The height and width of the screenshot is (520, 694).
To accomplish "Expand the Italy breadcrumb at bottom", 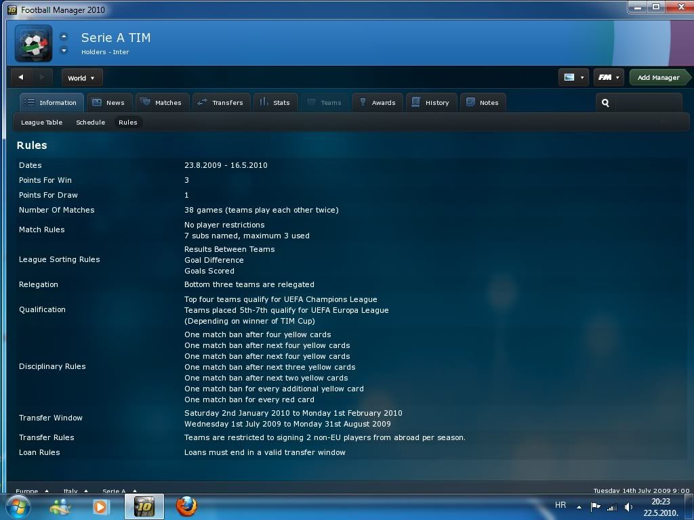I will point(75,491).
